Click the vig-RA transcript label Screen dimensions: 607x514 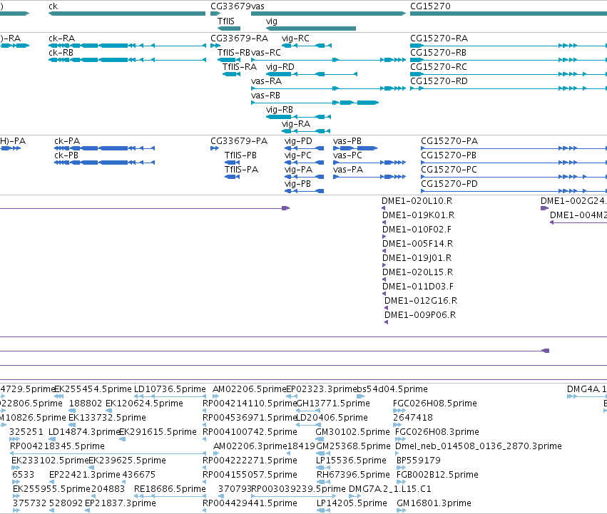(x=296, y=124)
